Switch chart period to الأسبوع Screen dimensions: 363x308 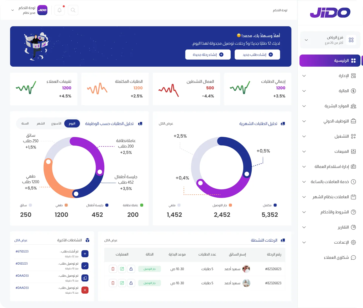56,123
